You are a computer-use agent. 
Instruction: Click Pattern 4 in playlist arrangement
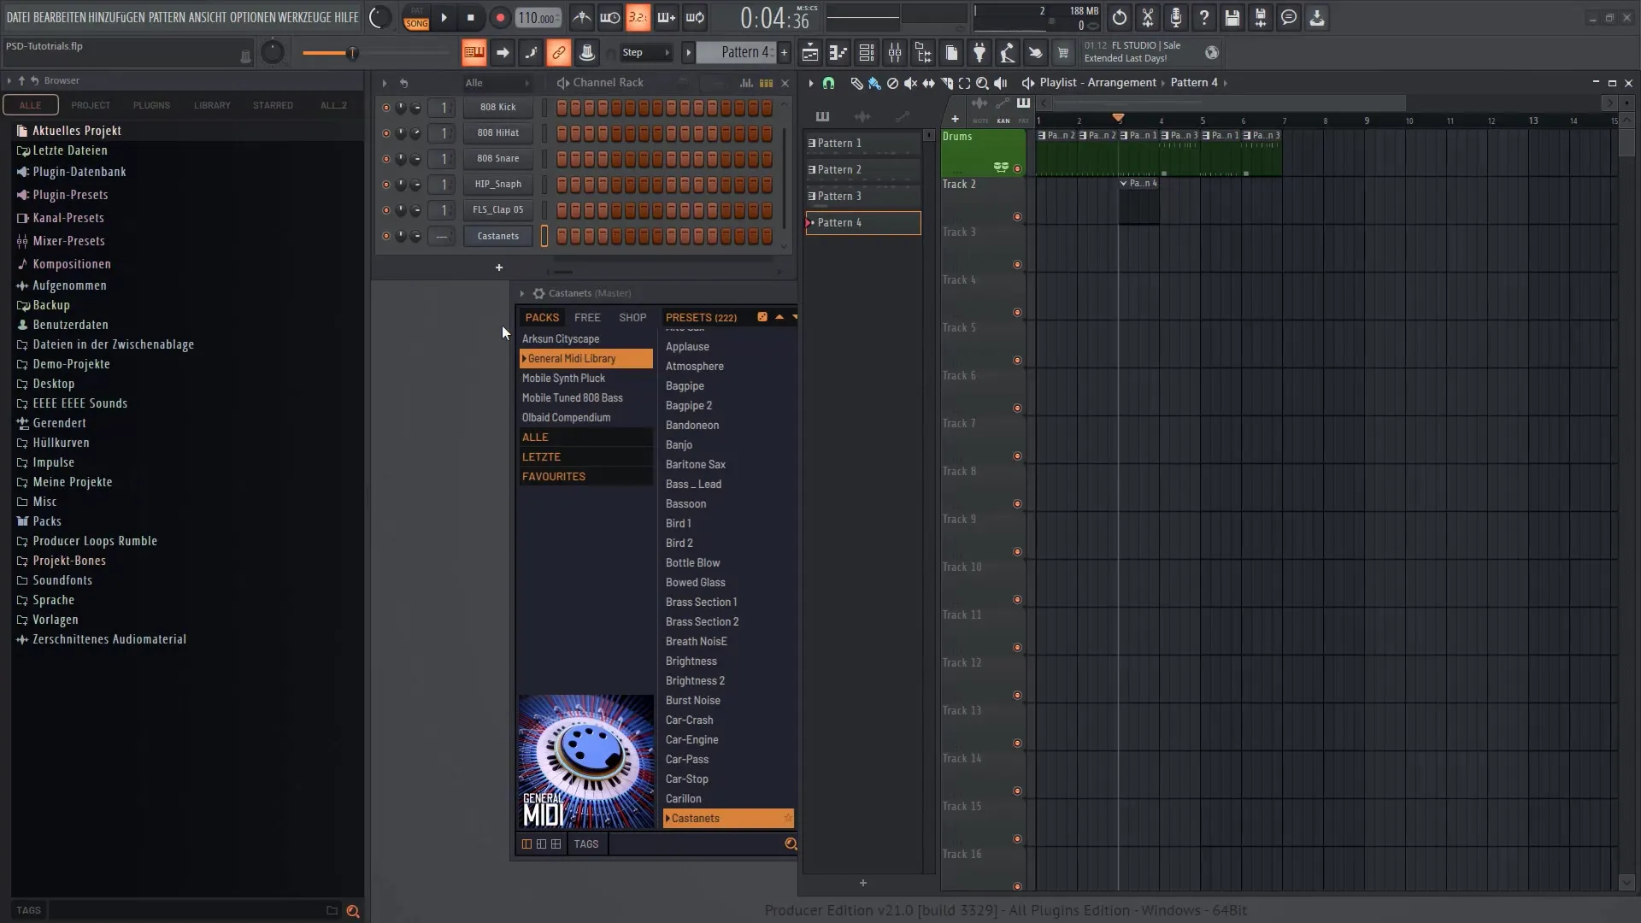pyautogui.click(x=863, y=222)
